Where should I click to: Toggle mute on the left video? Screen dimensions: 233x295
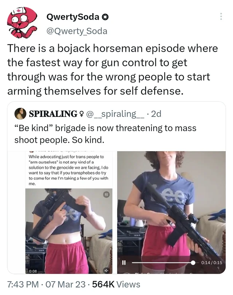pos(106,271)
